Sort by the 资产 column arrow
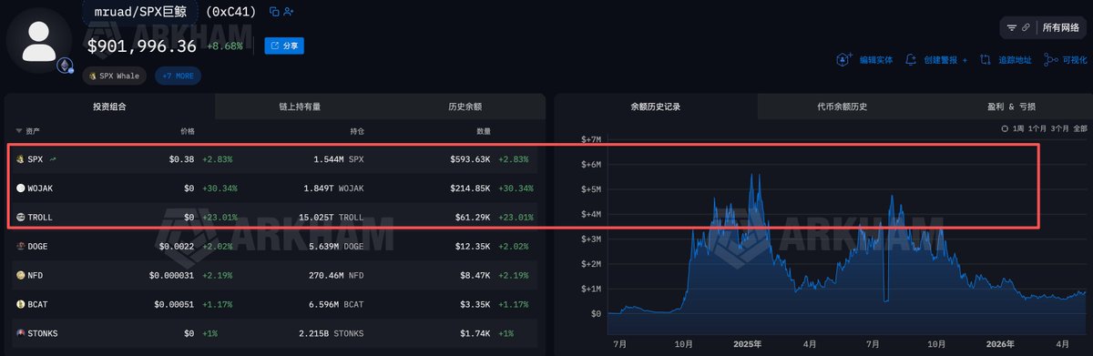Viewport: 1093px width, 356px height. (x=19, y=131)
